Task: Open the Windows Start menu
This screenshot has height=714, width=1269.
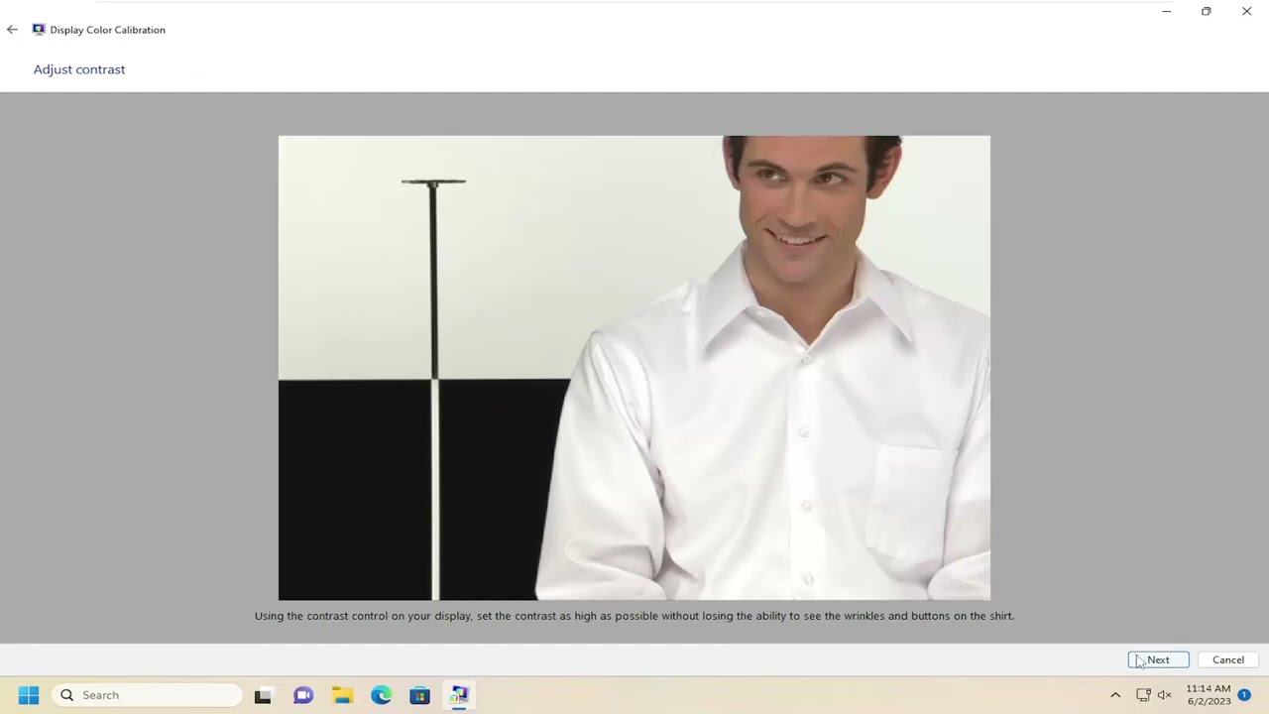Action: 29,695
